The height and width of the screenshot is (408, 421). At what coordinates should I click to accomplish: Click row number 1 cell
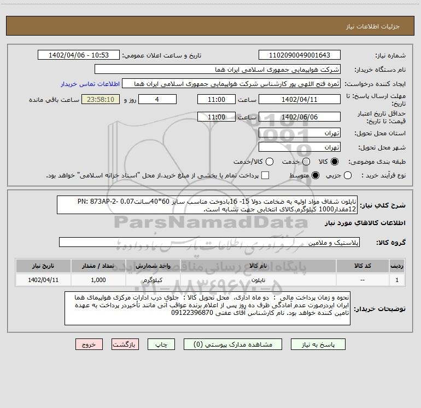click(x=397, y=280)
